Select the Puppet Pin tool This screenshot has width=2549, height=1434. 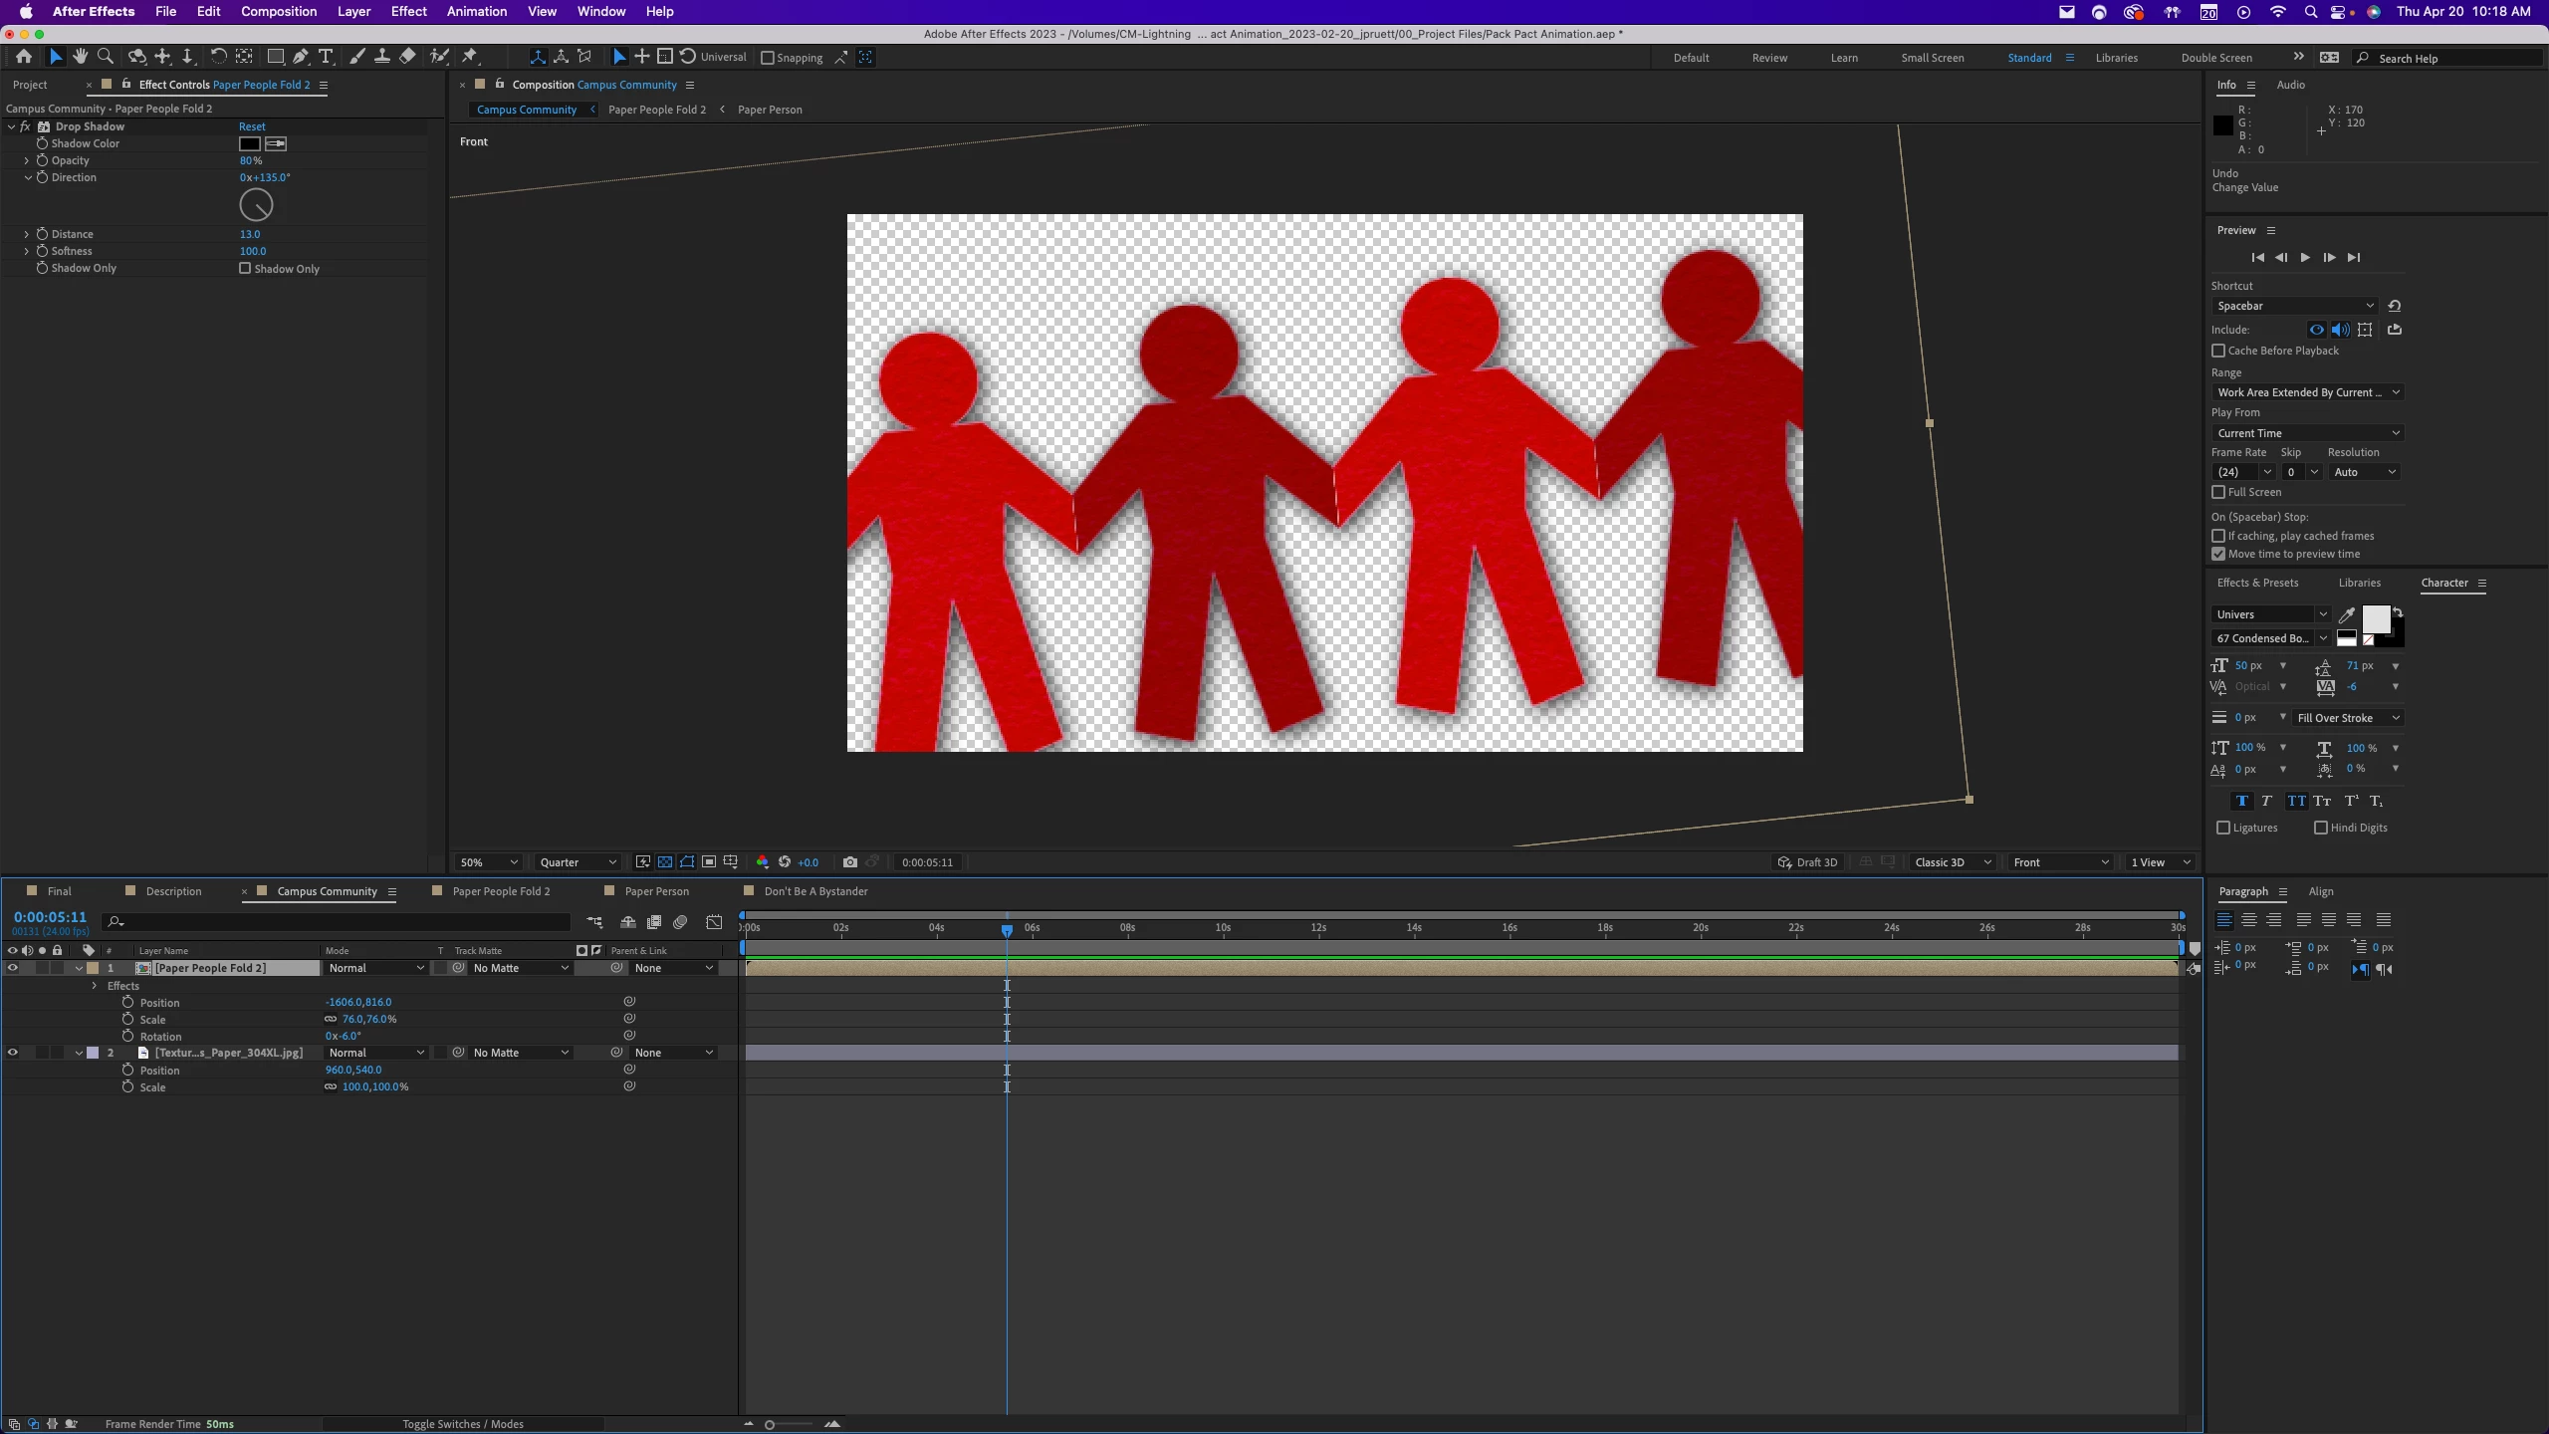470,57
